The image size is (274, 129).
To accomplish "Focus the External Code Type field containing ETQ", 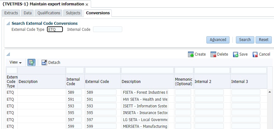I will click(x=55, y=30).
